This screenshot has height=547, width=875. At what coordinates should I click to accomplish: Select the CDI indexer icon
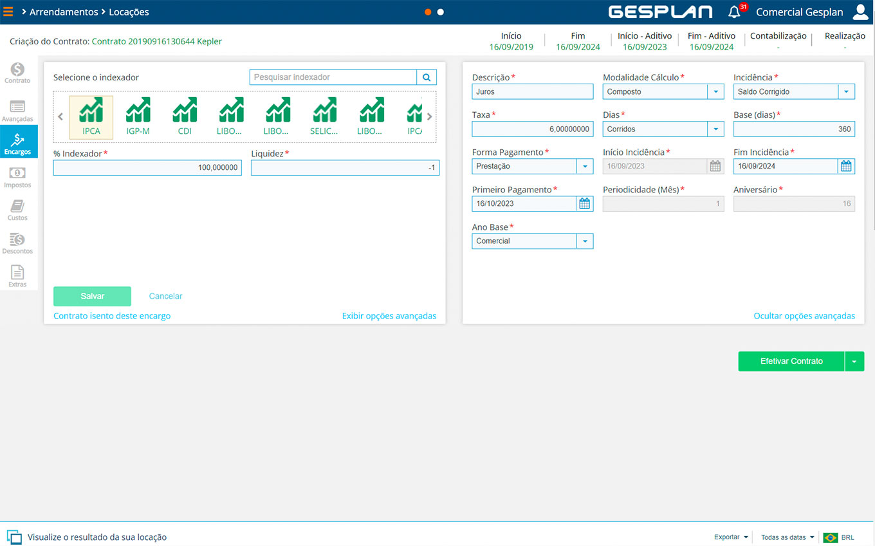click(185, 116)
